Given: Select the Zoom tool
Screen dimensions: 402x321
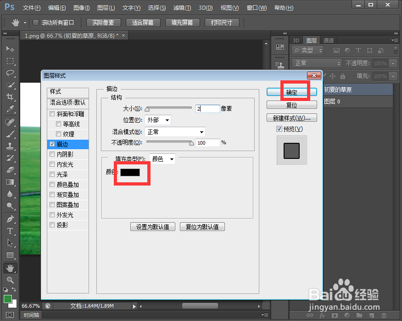Looking at the screenshot, I should pos(10,280).
